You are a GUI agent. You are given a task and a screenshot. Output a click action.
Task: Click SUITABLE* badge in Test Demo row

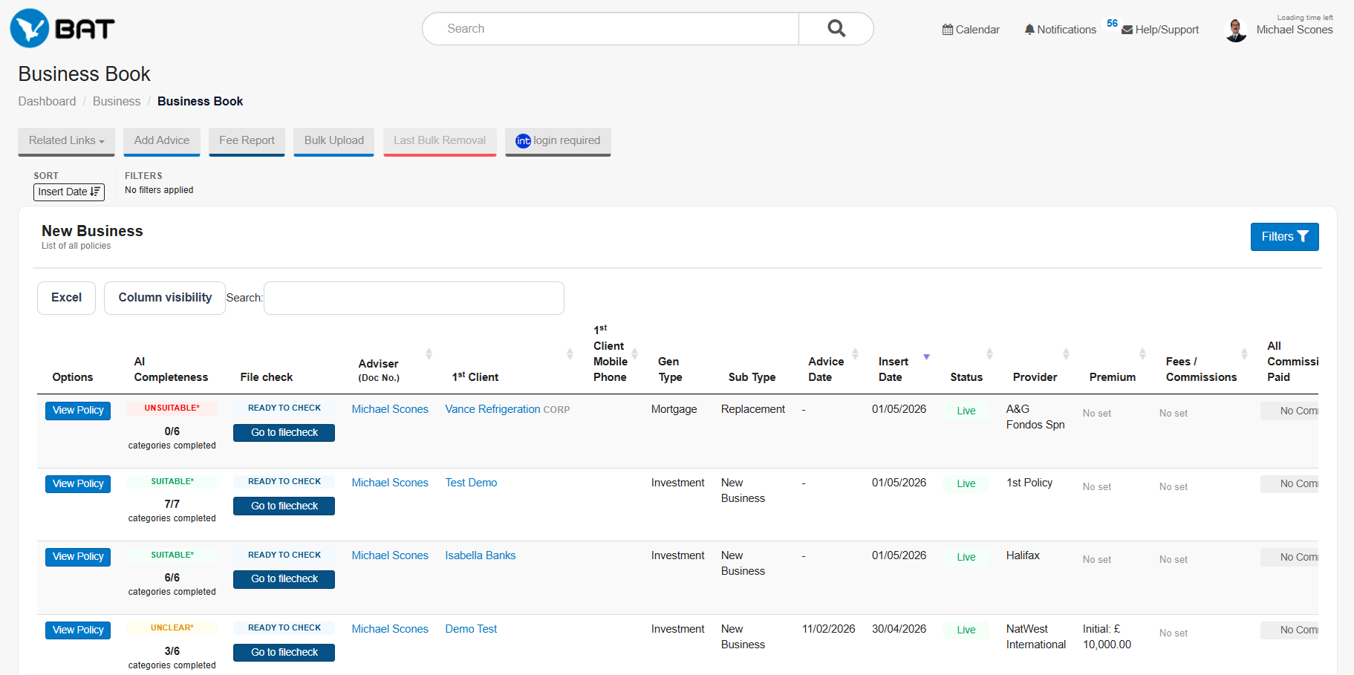172,482
